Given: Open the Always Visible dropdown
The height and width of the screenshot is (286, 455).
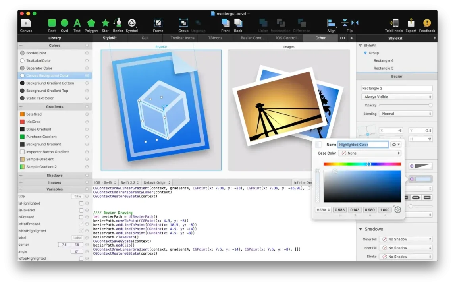Looking at the screenshot, I should point(397,97).
